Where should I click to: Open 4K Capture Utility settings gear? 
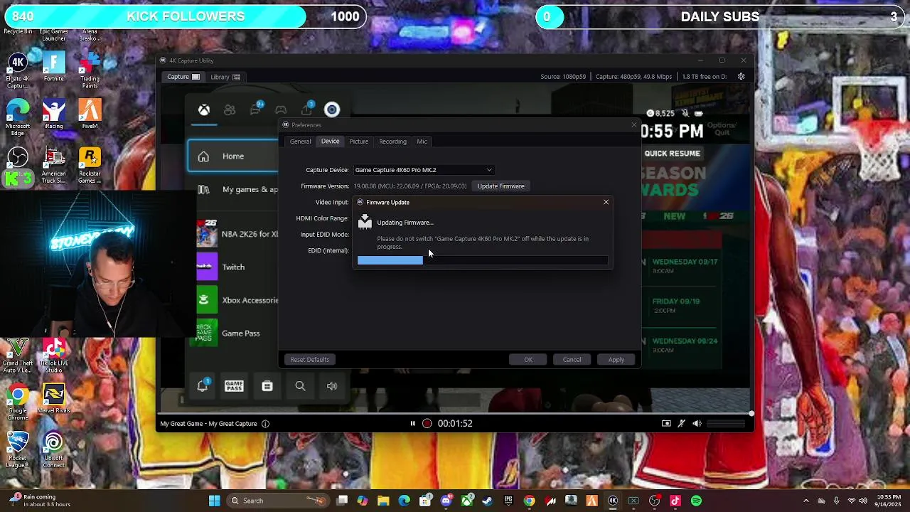(x=742, y=77)
